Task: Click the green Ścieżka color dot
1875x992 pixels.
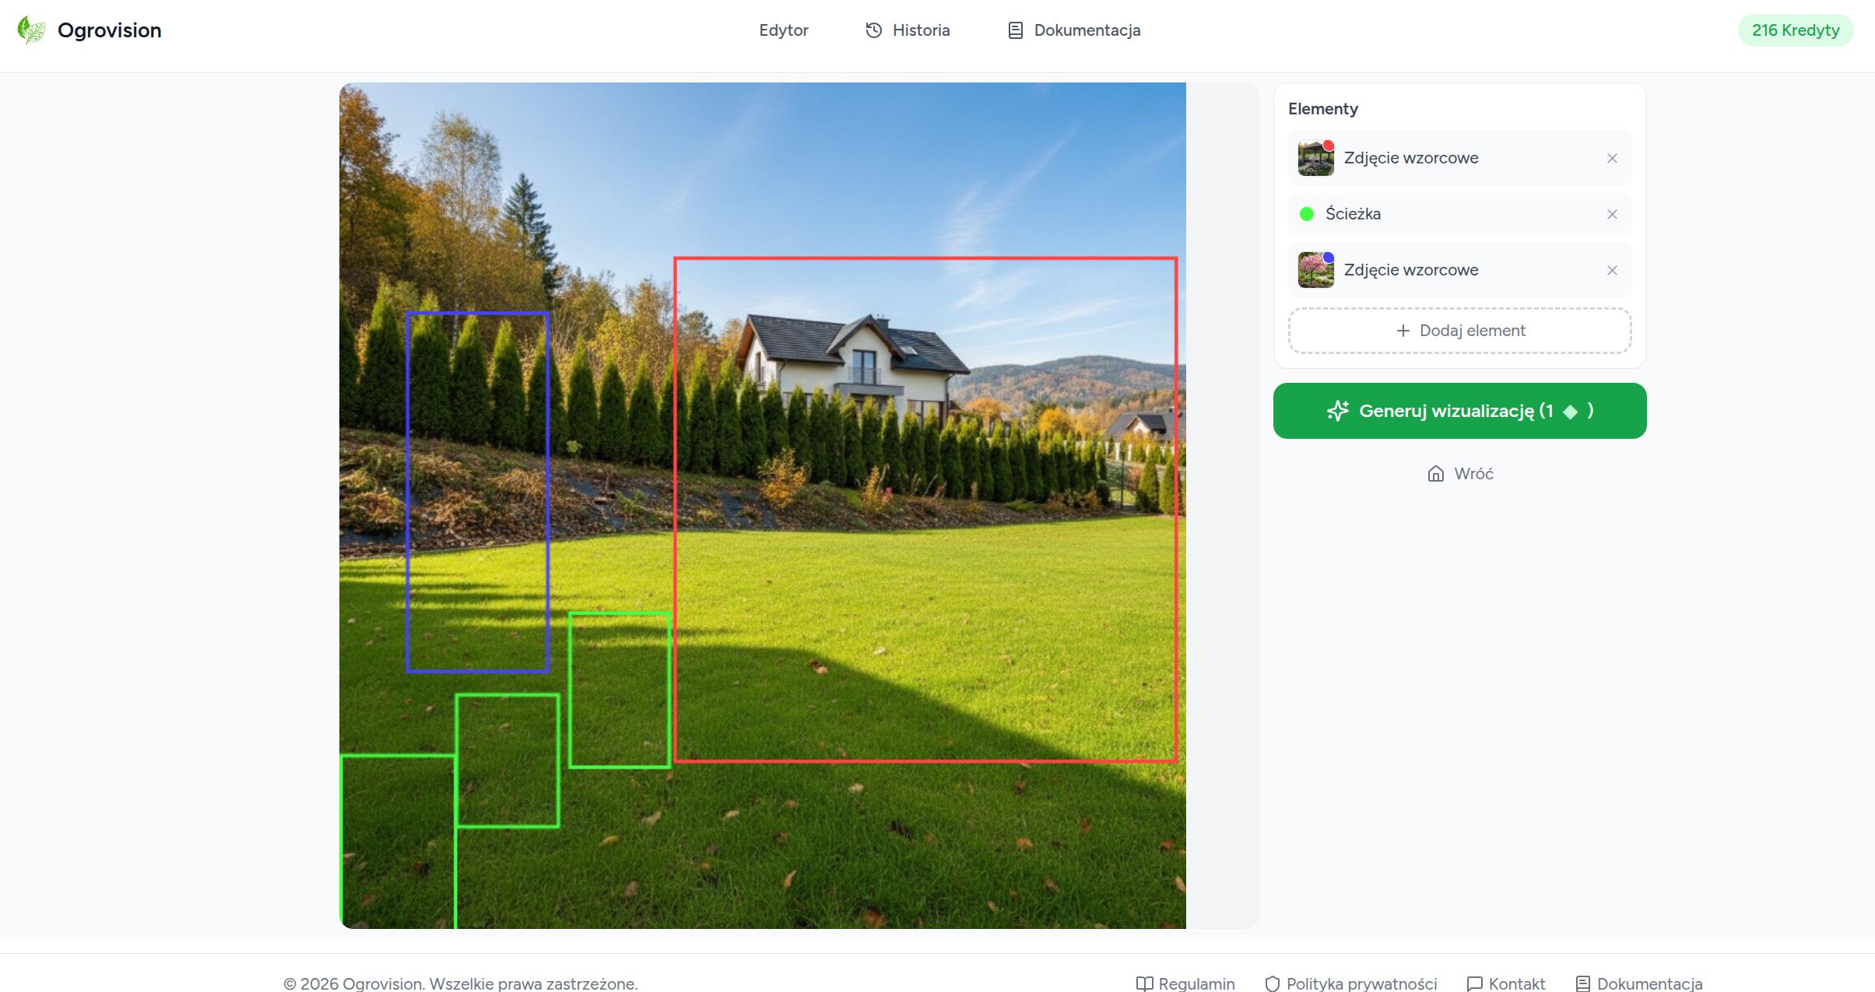Action: click(1307, 214)
